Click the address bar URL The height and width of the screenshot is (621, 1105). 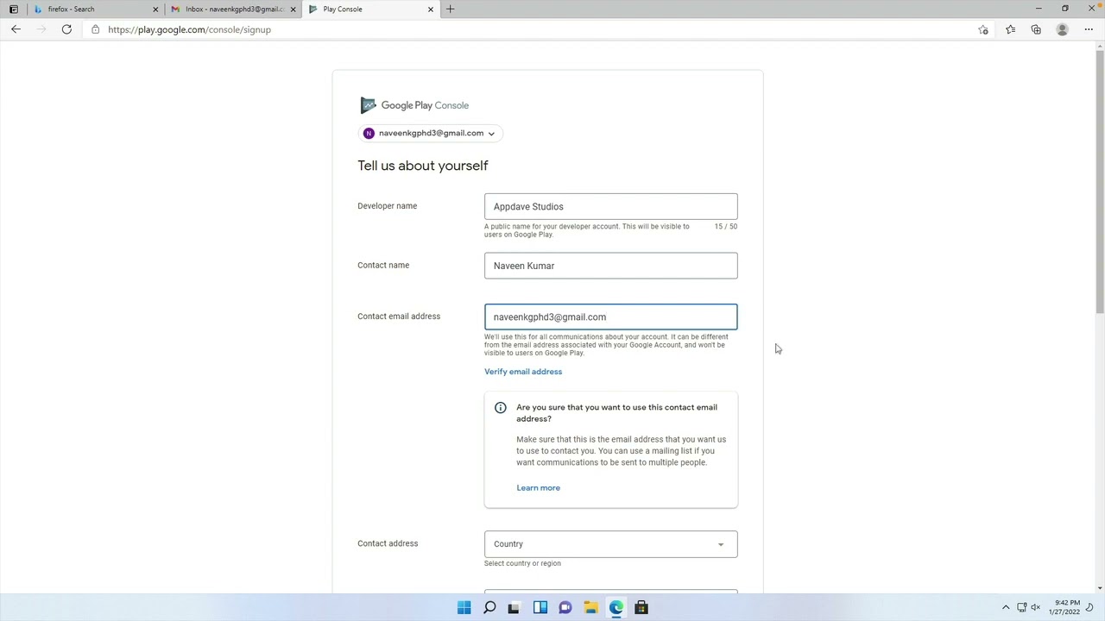[190, 29]
